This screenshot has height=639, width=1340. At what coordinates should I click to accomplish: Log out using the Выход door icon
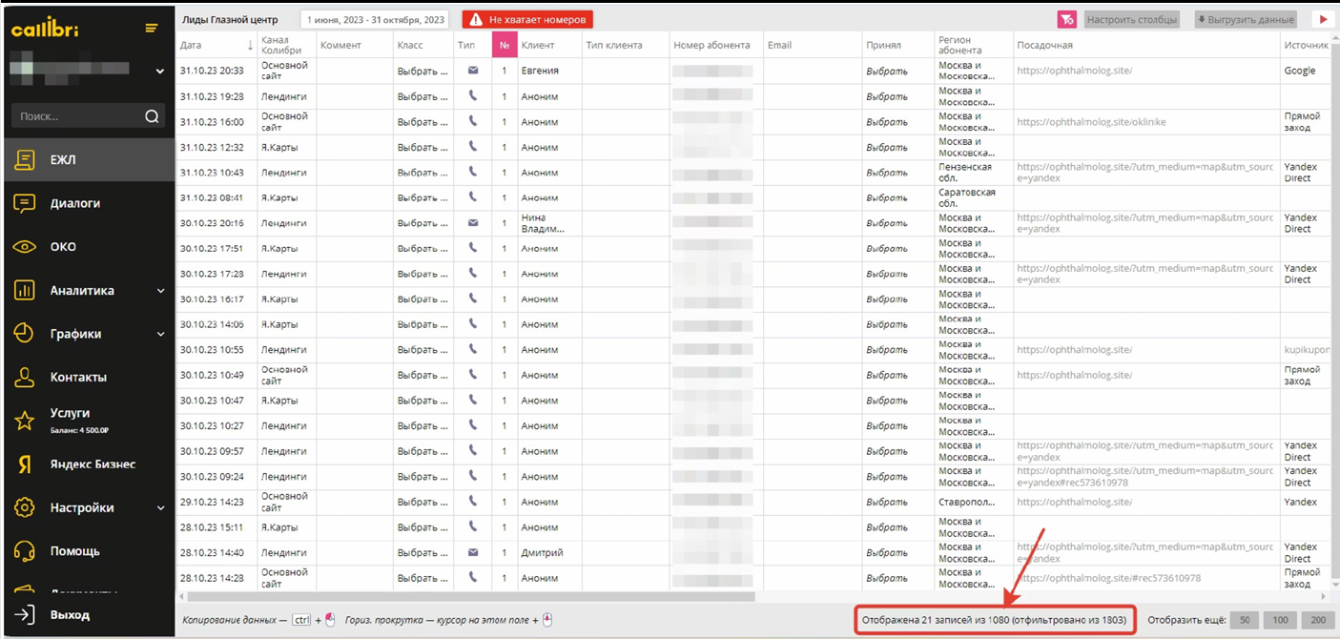(25, 615)
